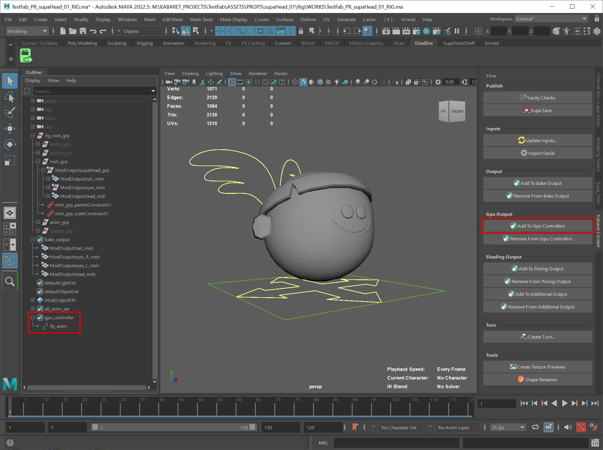This screenshot has height=450, width=603.
Task: Click the Supa Save button
Action: pyautogui.click(x=538, y=110)
